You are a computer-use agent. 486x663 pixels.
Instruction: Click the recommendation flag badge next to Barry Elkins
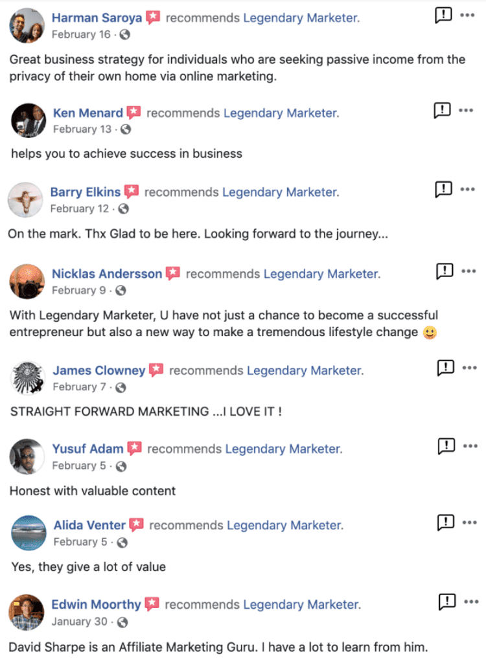pyautogui.click(x=132, y=191)
